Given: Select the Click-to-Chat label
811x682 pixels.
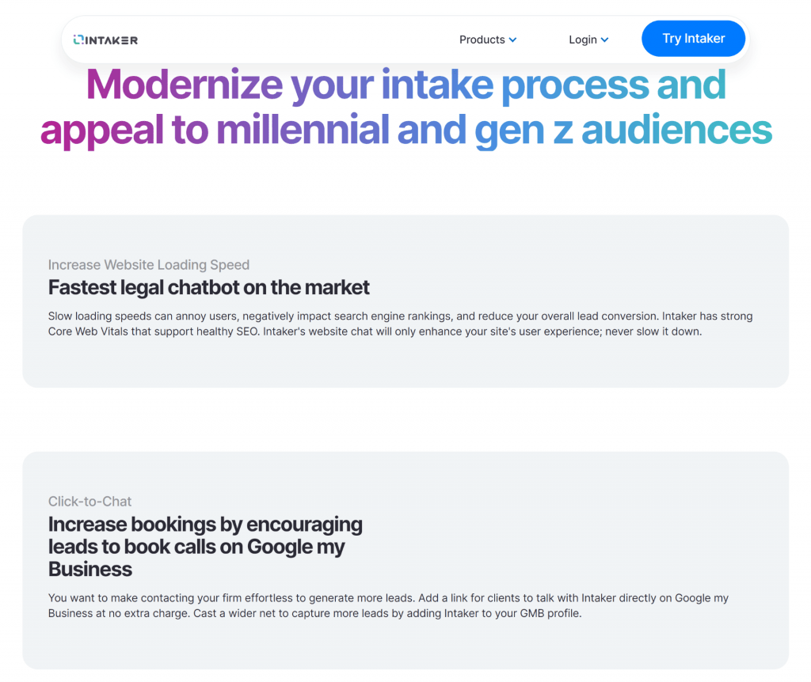Looking at the screenshot, I should pyautogui.click(x=90, y=501).
